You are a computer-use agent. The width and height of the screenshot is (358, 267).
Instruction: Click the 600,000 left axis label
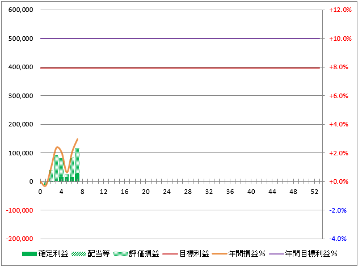coord(21,10)
